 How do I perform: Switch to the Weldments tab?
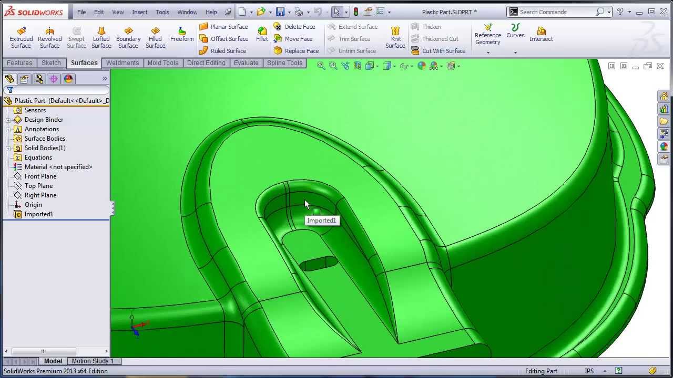pos(123,63)
